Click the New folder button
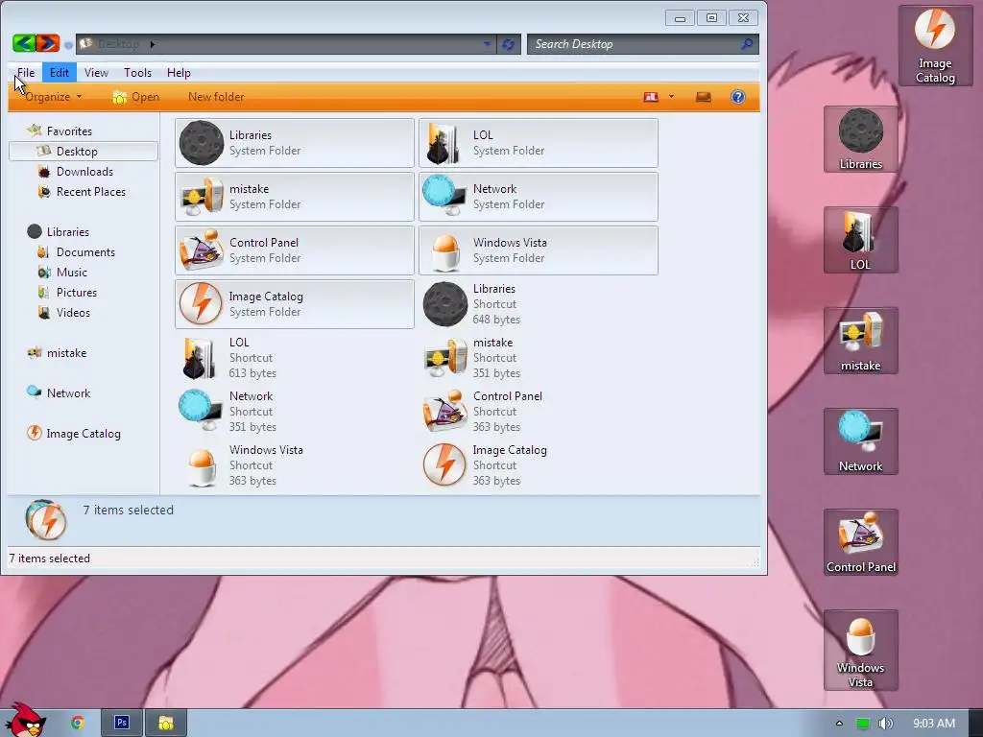This screenshot has height=737, width=983. click(216, 97)
